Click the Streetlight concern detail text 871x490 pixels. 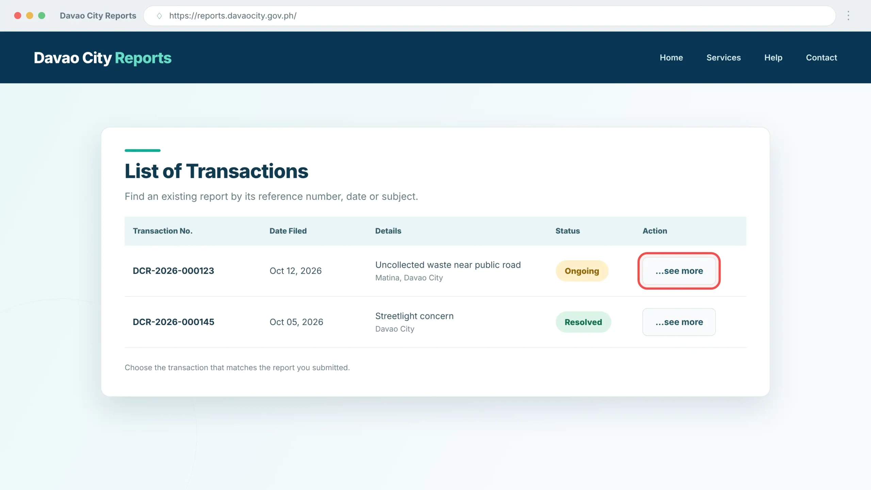pos(414,316)
